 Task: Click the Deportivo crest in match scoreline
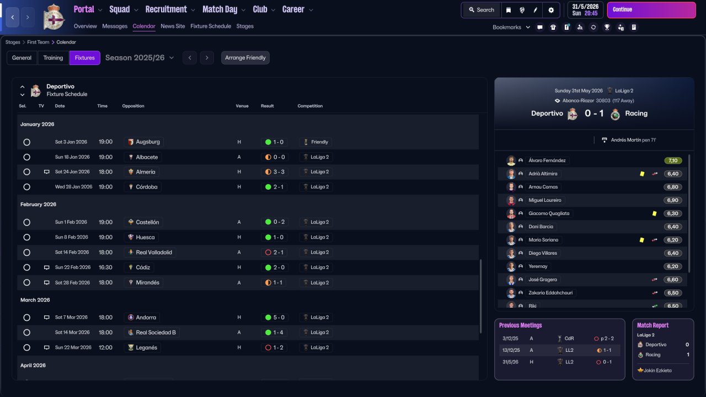pyautogui.click(x=573, y=114)
